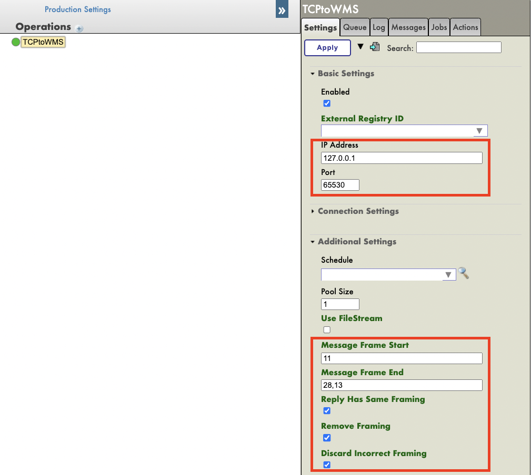Collapse the Basic Settings section
The width and height of the screenshot is (531, 475).
point(346,74)
